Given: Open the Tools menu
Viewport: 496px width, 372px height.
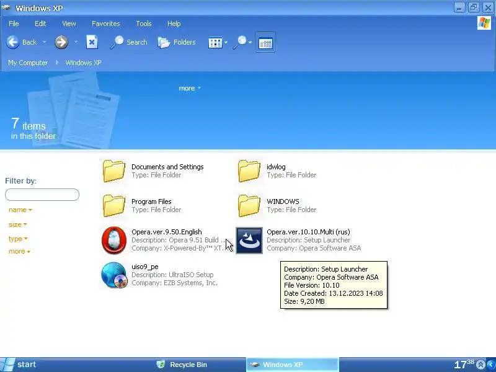Looking at the screenshot, I should pos(144,24).
